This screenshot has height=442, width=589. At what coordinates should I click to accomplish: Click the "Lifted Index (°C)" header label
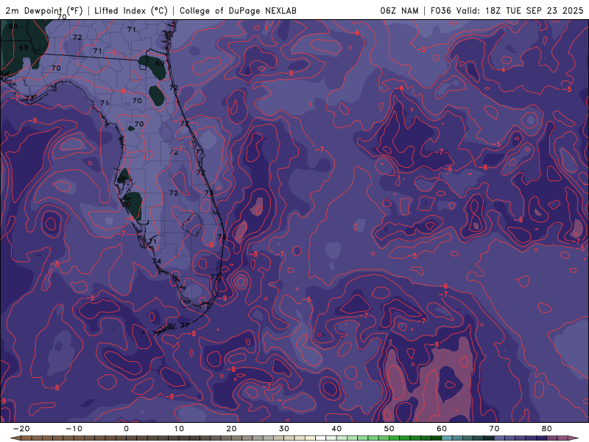pyautogui.click(x=131, y=10)
